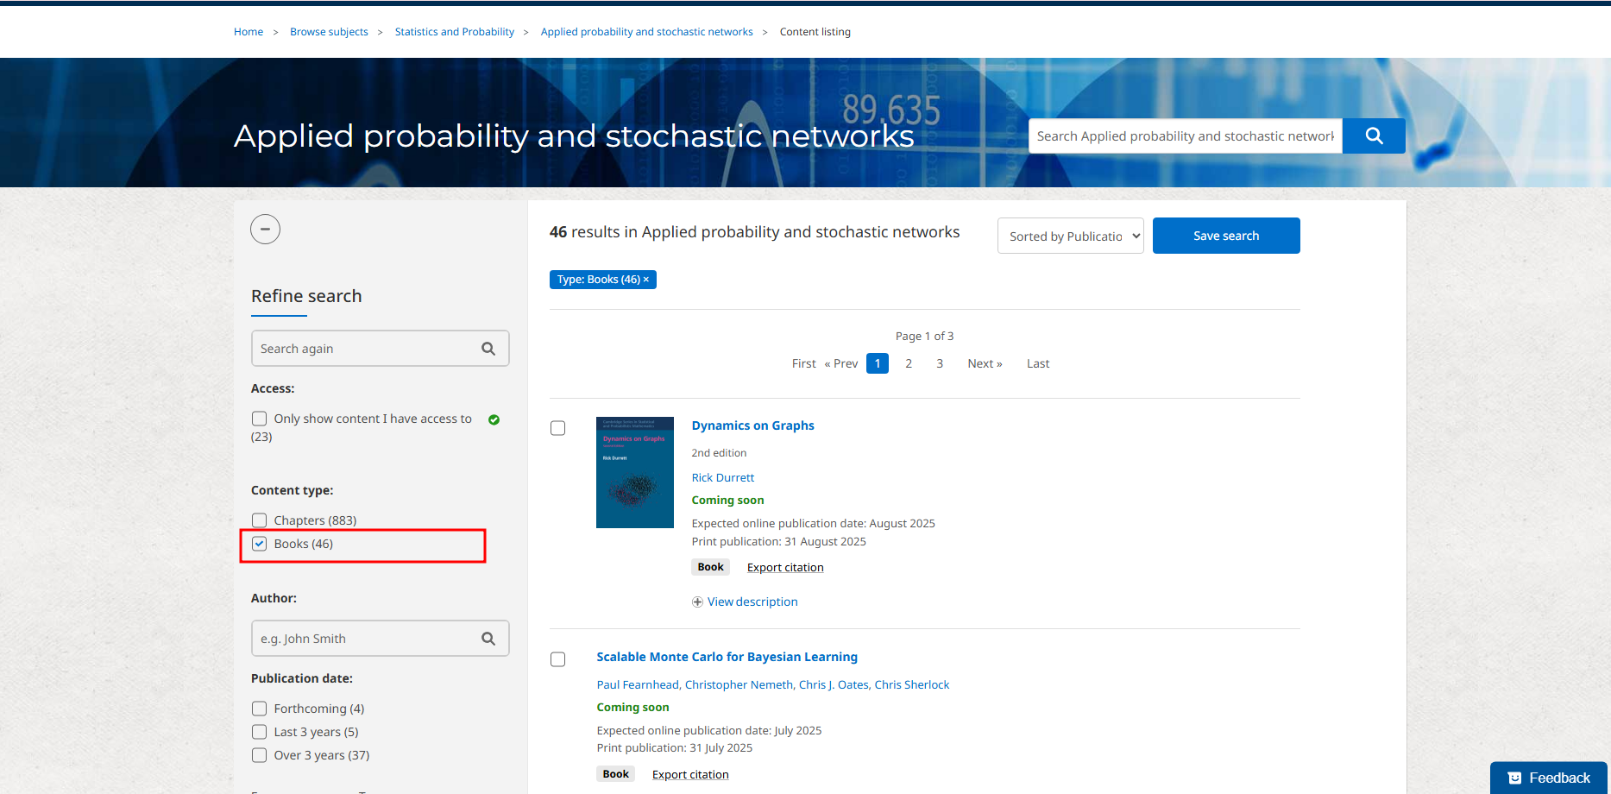Tick the Forthcoming publication date checkbox
Screen dimensions: 1611x794
[x=260, y=709]
